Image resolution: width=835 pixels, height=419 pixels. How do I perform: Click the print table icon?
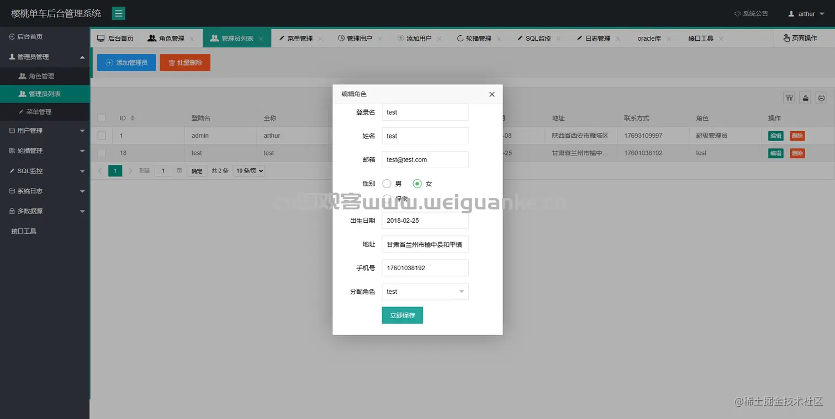click(x=822, y=98)
